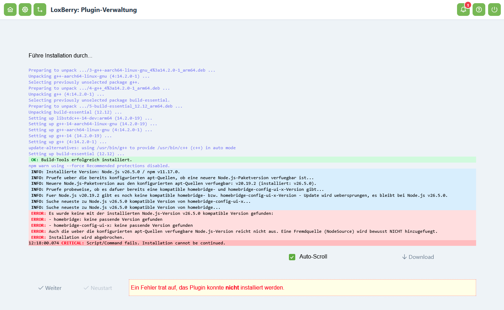Open the settings gear icon
The image size is (504, 310).
25,10
